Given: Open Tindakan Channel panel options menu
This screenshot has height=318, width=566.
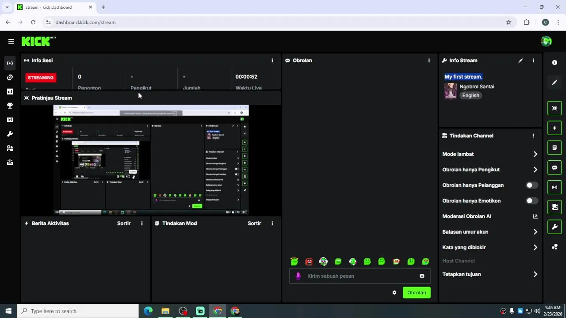Looking at the screenshot, I should [533, 136].
